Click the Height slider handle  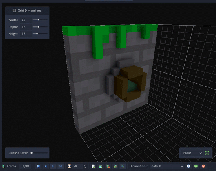[x=37, y=34]
